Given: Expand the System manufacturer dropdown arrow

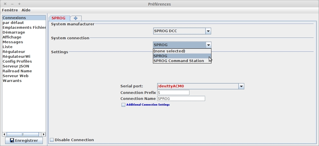Looking at the screenshot, I should [208, 31].
